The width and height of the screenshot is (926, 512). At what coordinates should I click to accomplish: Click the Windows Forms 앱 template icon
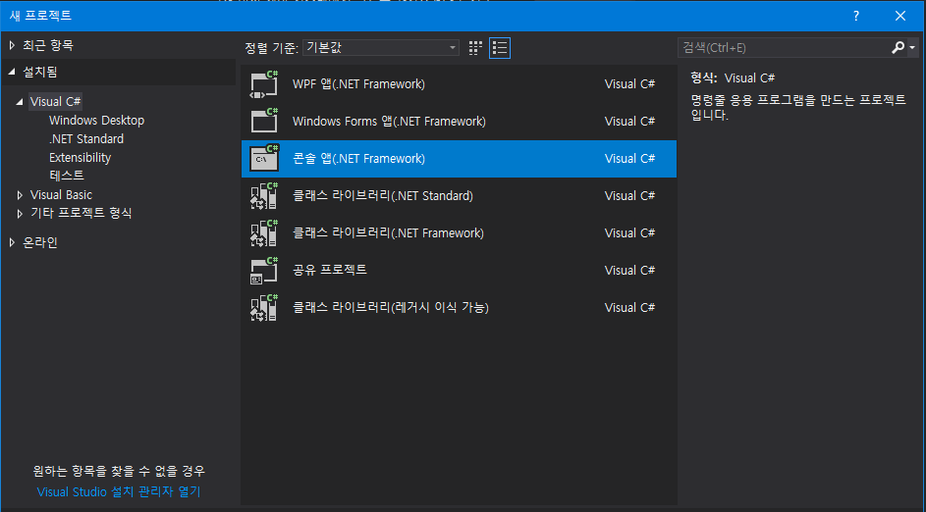(x=264, y=122)
